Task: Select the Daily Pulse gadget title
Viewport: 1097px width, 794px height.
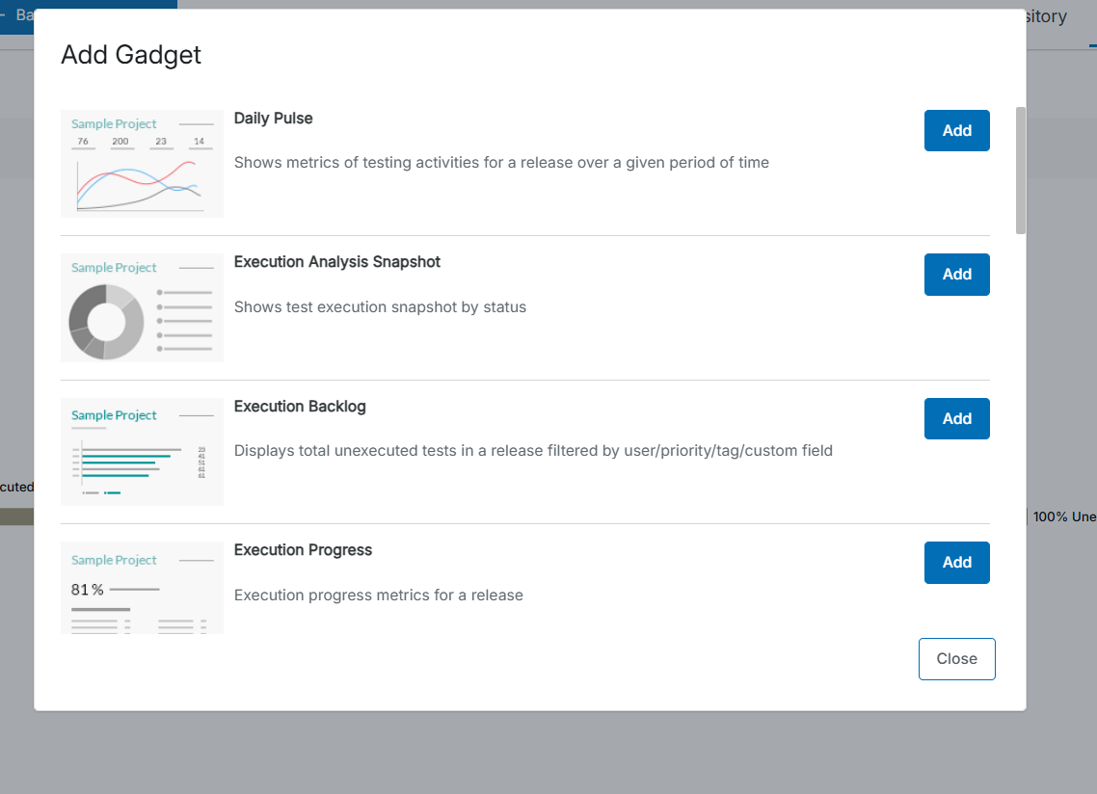Action: coord(273,118)
